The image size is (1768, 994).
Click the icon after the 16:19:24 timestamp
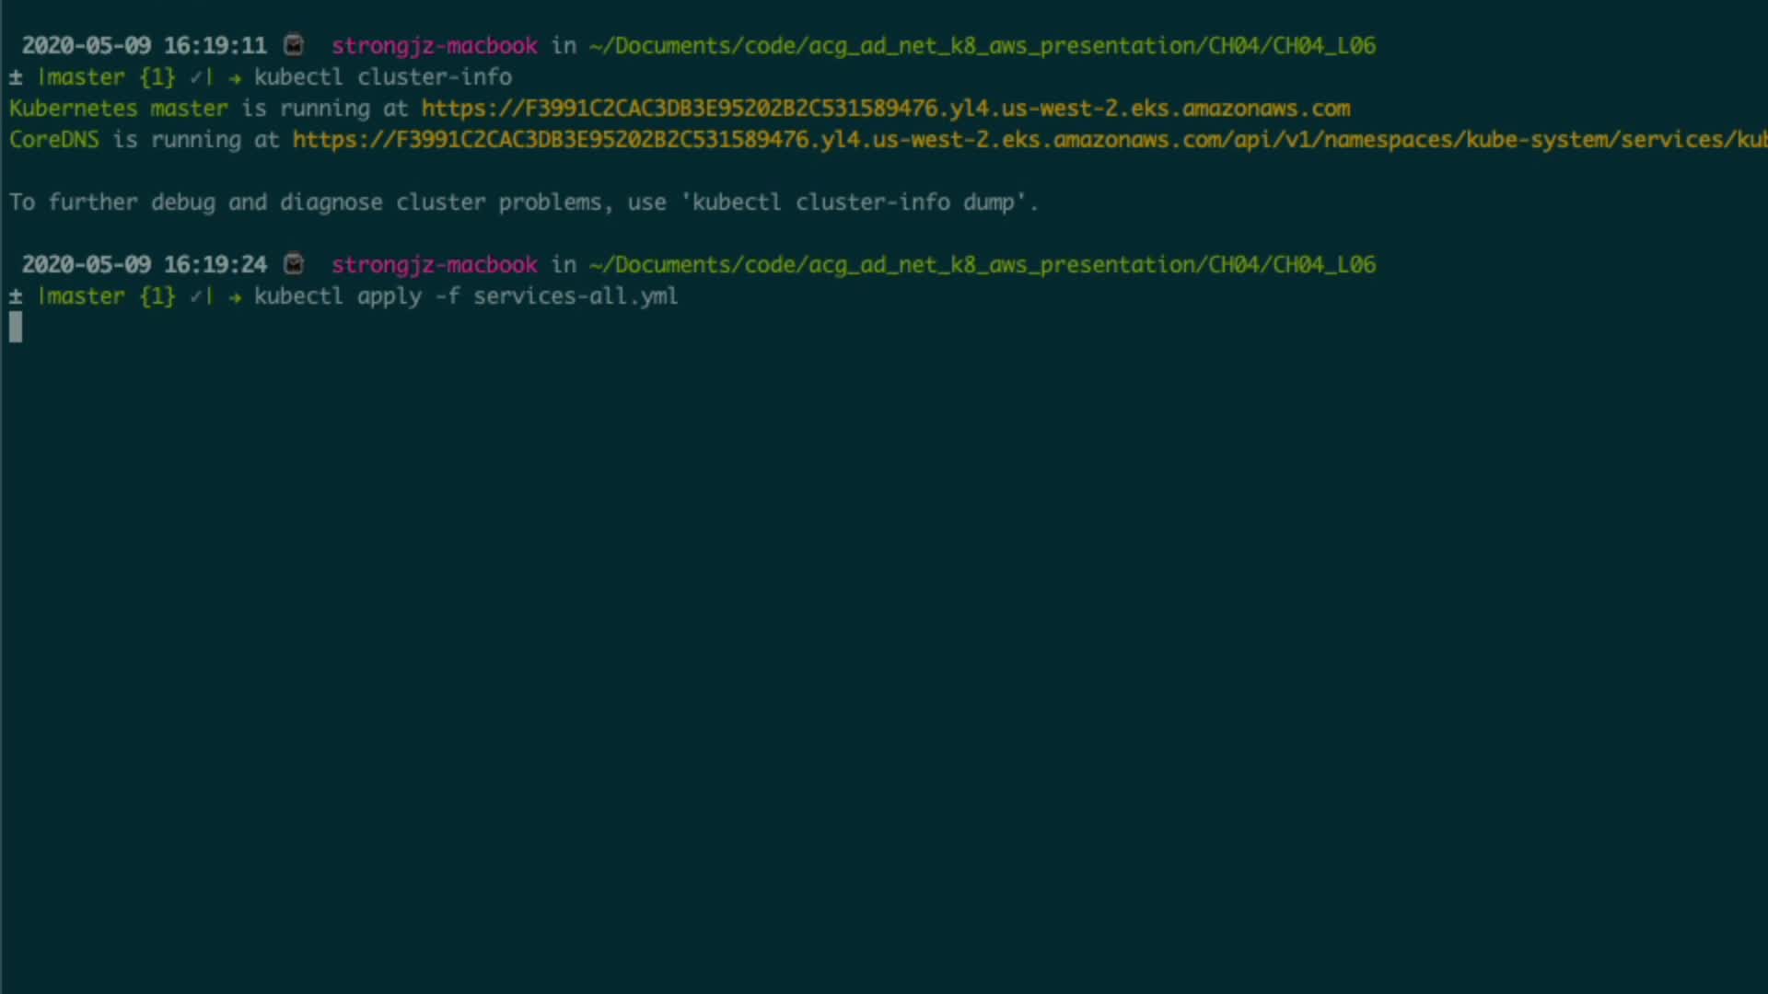(294, 264)
